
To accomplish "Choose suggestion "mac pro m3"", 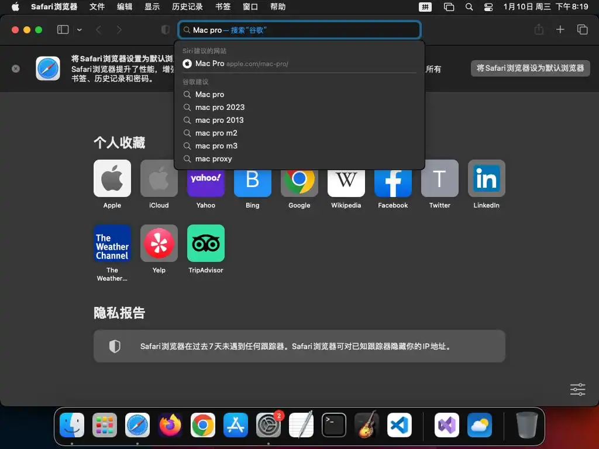I will click(x=299, y=146).
